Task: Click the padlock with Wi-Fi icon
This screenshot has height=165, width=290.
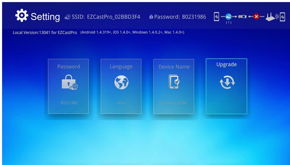Action: [70, 82]
